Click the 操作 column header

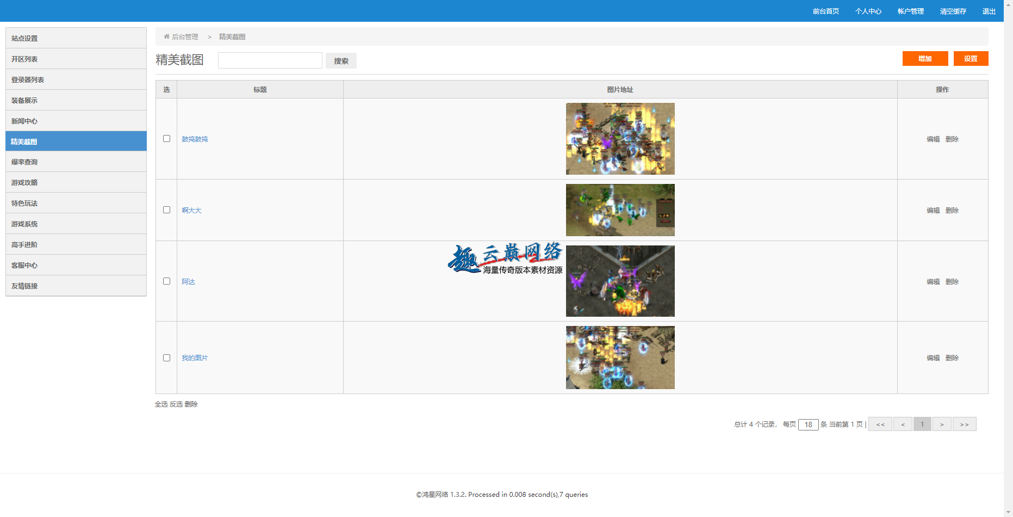click(942, 90)
